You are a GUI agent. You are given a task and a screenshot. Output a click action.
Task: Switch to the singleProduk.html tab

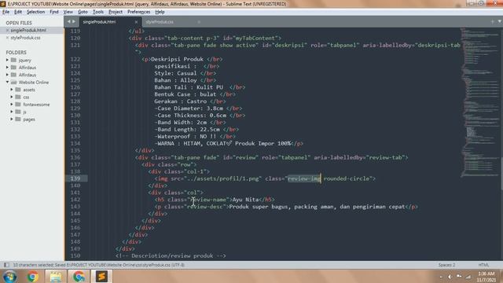(99, 22)
